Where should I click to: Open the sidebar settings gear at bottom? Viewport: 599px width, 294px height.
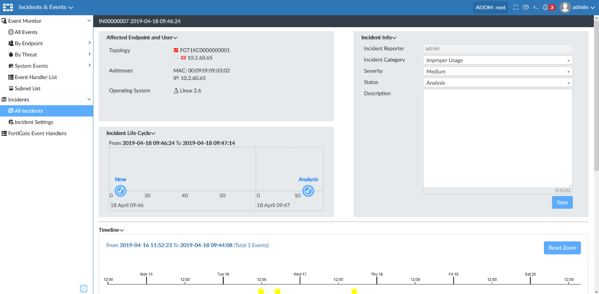click(x=83, y=288)
